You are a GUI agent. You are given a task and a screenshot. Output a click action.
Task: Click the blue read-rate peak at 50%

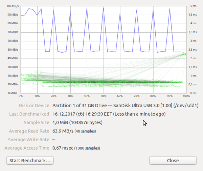104,8
